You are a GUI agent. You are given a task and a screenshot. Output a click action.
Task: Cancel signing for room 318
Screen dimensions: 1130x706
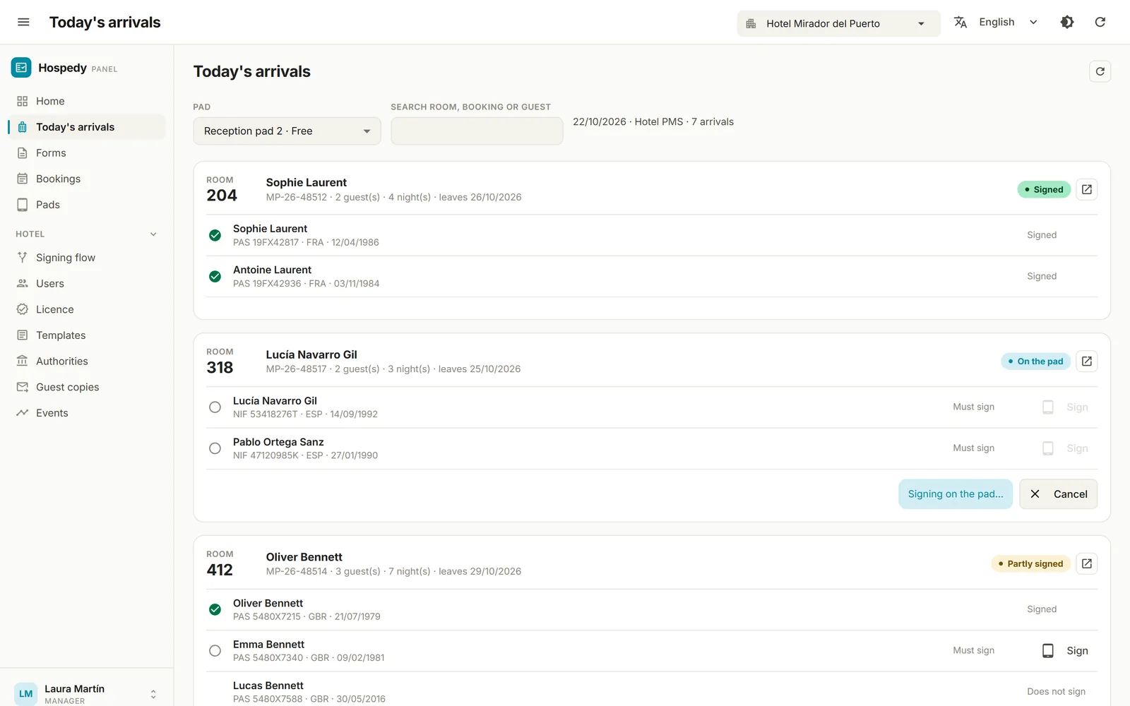click(x=1058, y=494)
